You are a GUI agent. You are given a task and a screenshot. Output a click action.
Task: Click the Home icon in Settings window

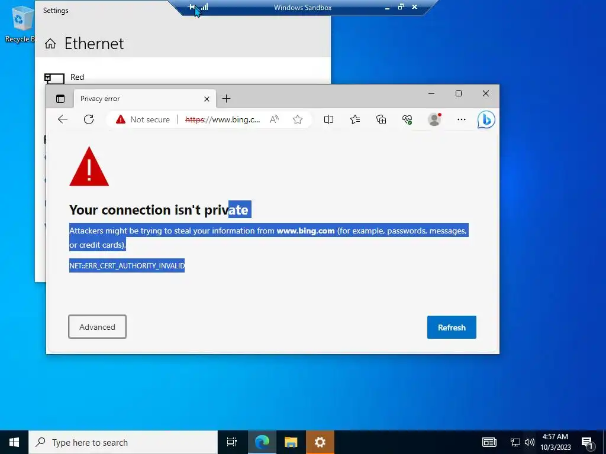50,44
